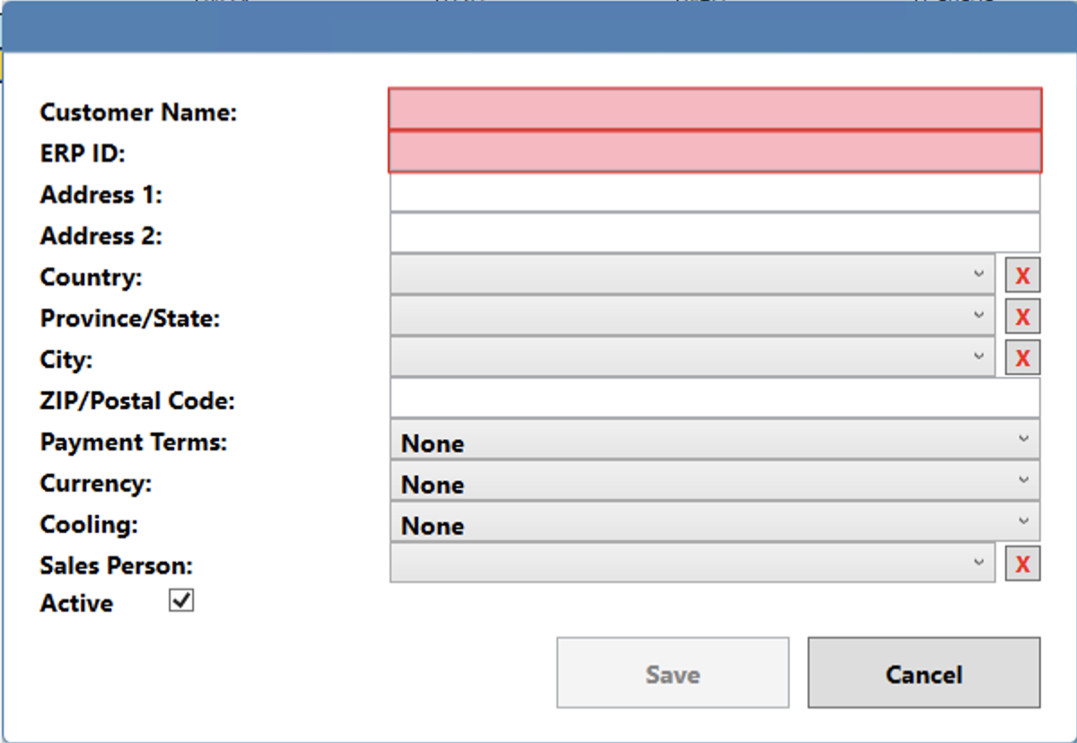
Task: Clear the Province/State selection with red X
Action: pyautogui.click(x=1022, y=317)
